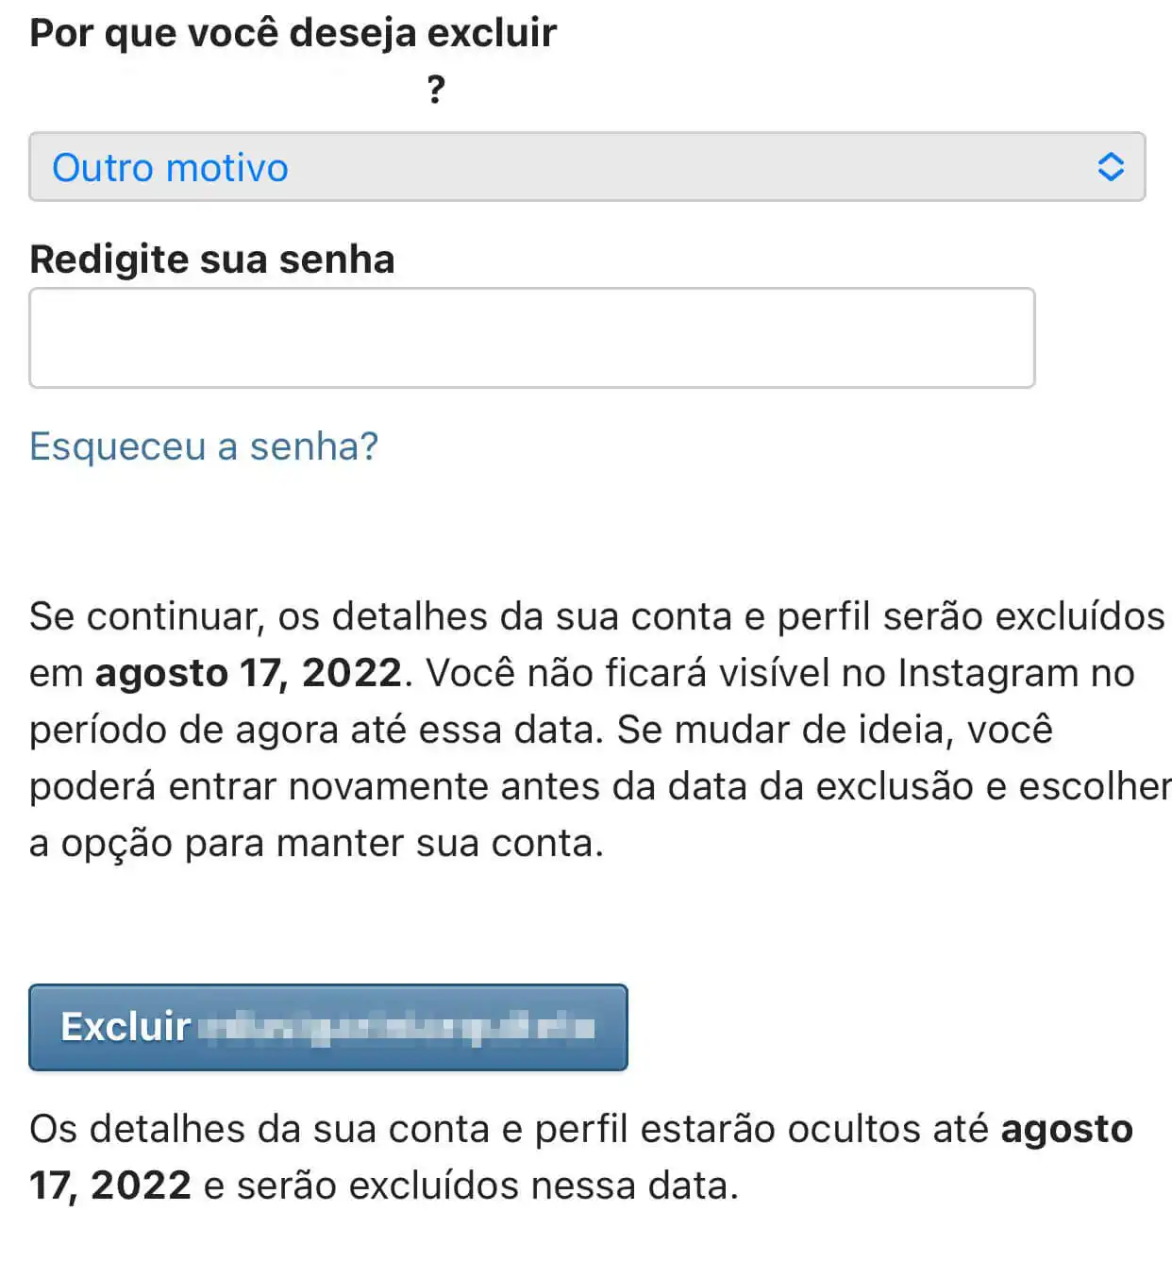Click the "Por que você deseja excluir" heading
1172x1278 pixels.
coord(293,32)
